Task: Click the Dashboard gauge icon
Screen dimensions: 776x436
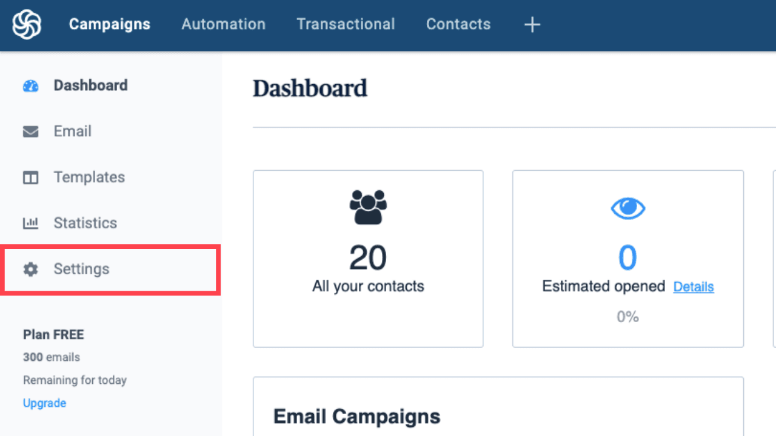Action: coord(30,86)
